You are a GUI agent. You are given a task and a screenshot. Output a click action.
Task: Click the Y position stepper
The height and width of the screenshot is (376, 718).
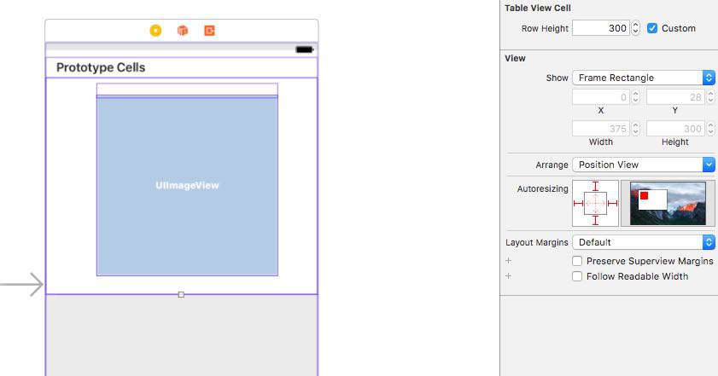pos(710,97)
